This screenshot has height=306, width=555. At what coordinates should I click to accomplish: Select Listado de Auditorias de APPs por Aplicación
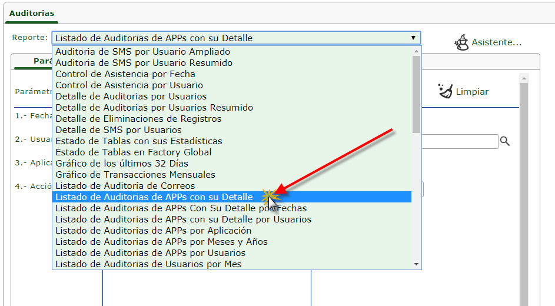pyautogui.click(x=231, y=231)
